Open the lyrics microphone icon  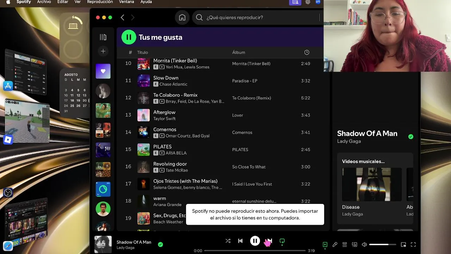click(335, 244)
